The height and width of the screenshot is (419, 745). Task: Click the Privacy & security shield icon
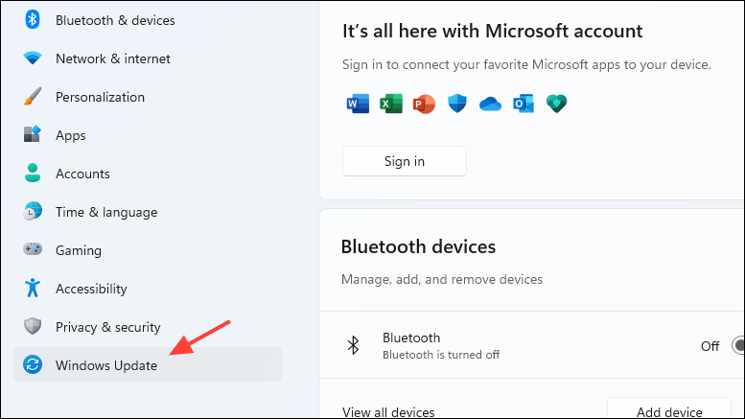33,326
